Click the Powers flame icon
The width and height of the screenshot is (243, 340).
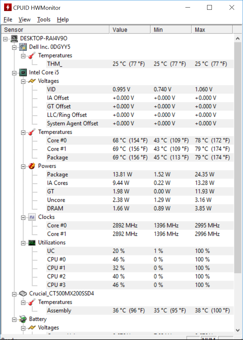coord(32,166)
